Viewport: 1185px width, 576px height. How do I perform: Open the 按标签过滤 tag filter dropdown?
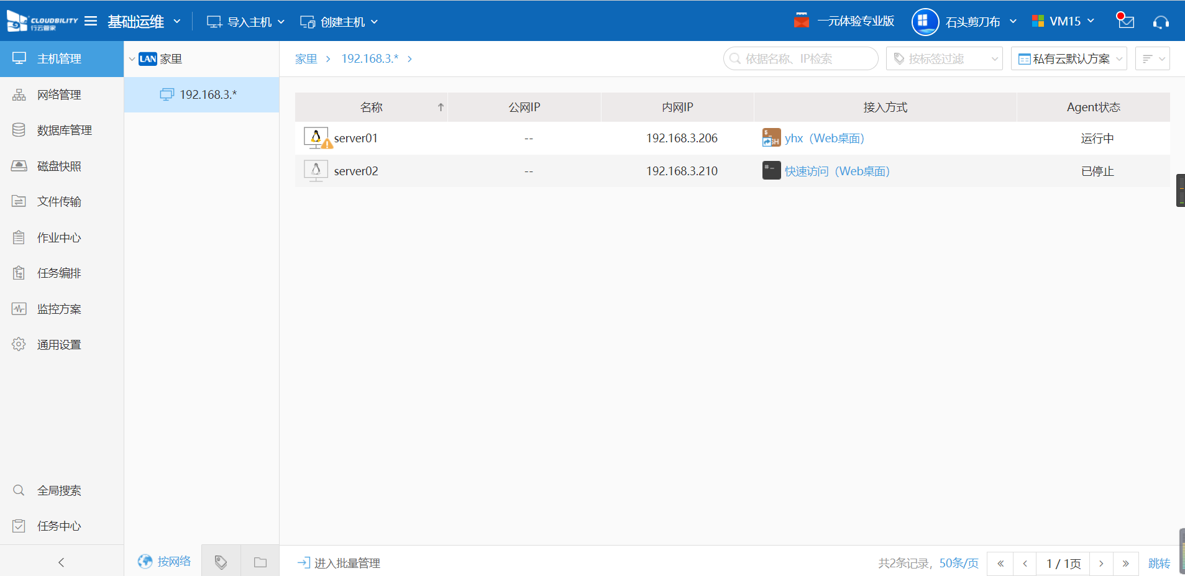(944, 58)
